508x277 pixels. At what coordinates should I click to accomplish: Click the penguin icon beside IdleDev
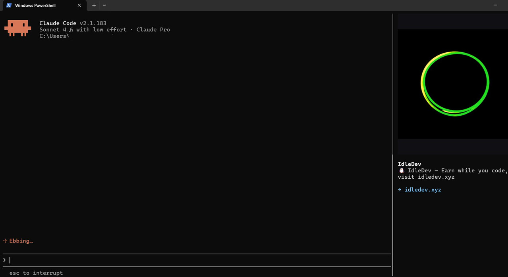(401, 171)
